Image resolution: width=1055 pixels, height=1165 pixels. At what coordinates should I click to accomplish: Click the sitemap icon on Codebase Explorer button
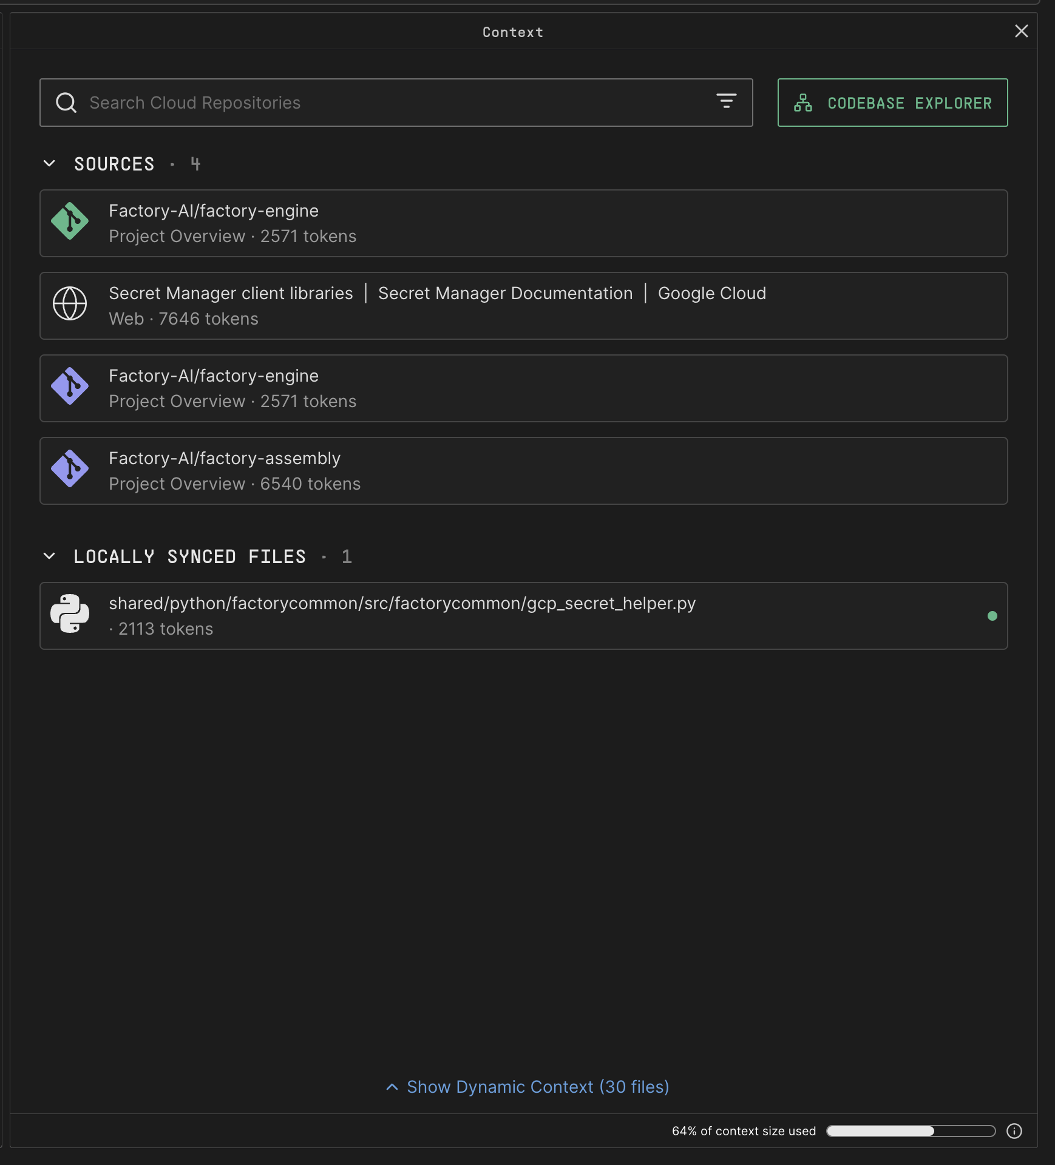click(804, 103)
